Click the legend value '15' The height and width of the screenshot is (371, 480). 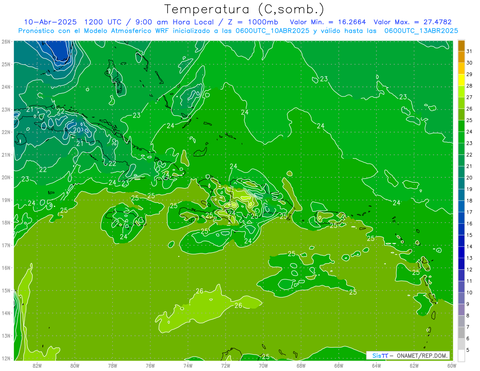(x=469, y=235)
